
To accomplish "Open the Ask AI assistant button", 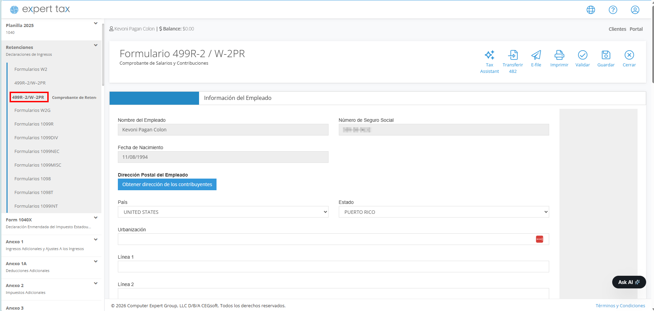I will pos(629,282).
